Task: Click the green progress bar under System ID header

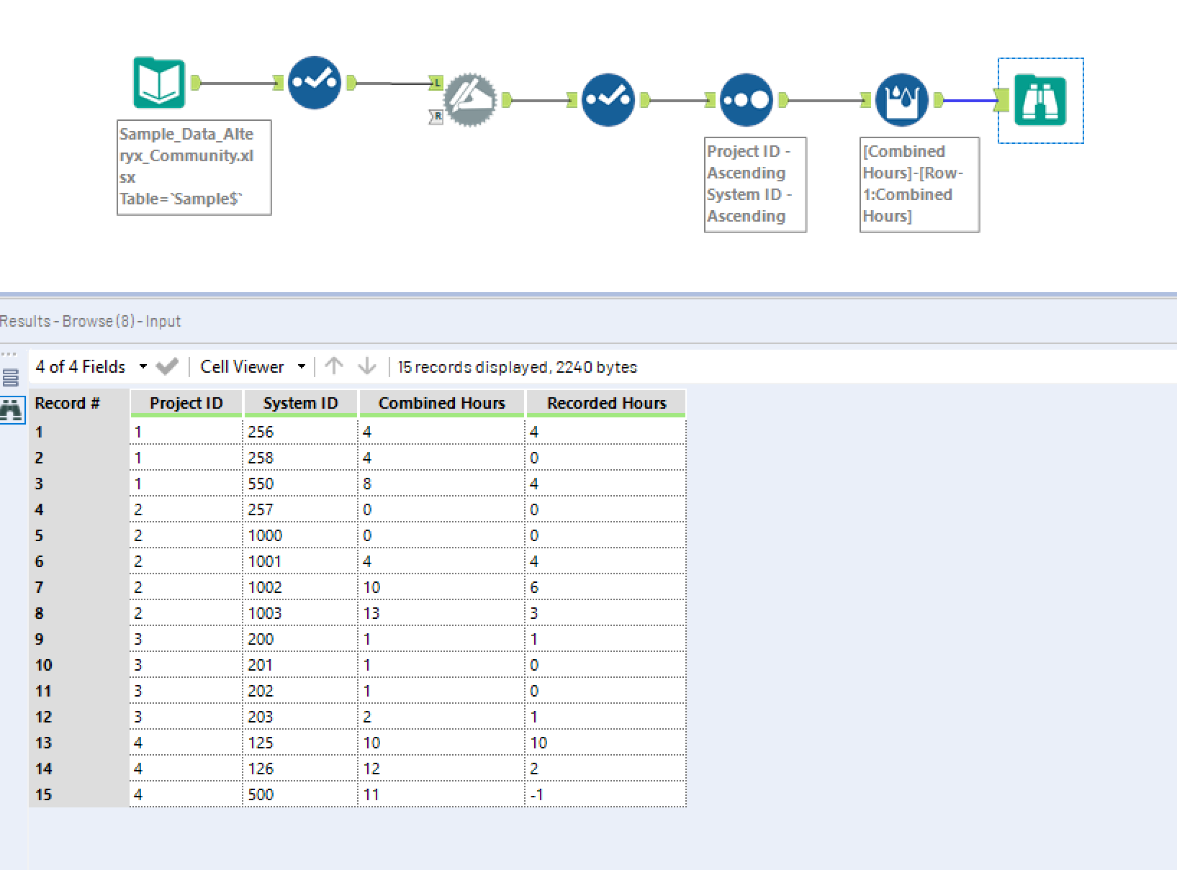Action: (x=301, y=416)
